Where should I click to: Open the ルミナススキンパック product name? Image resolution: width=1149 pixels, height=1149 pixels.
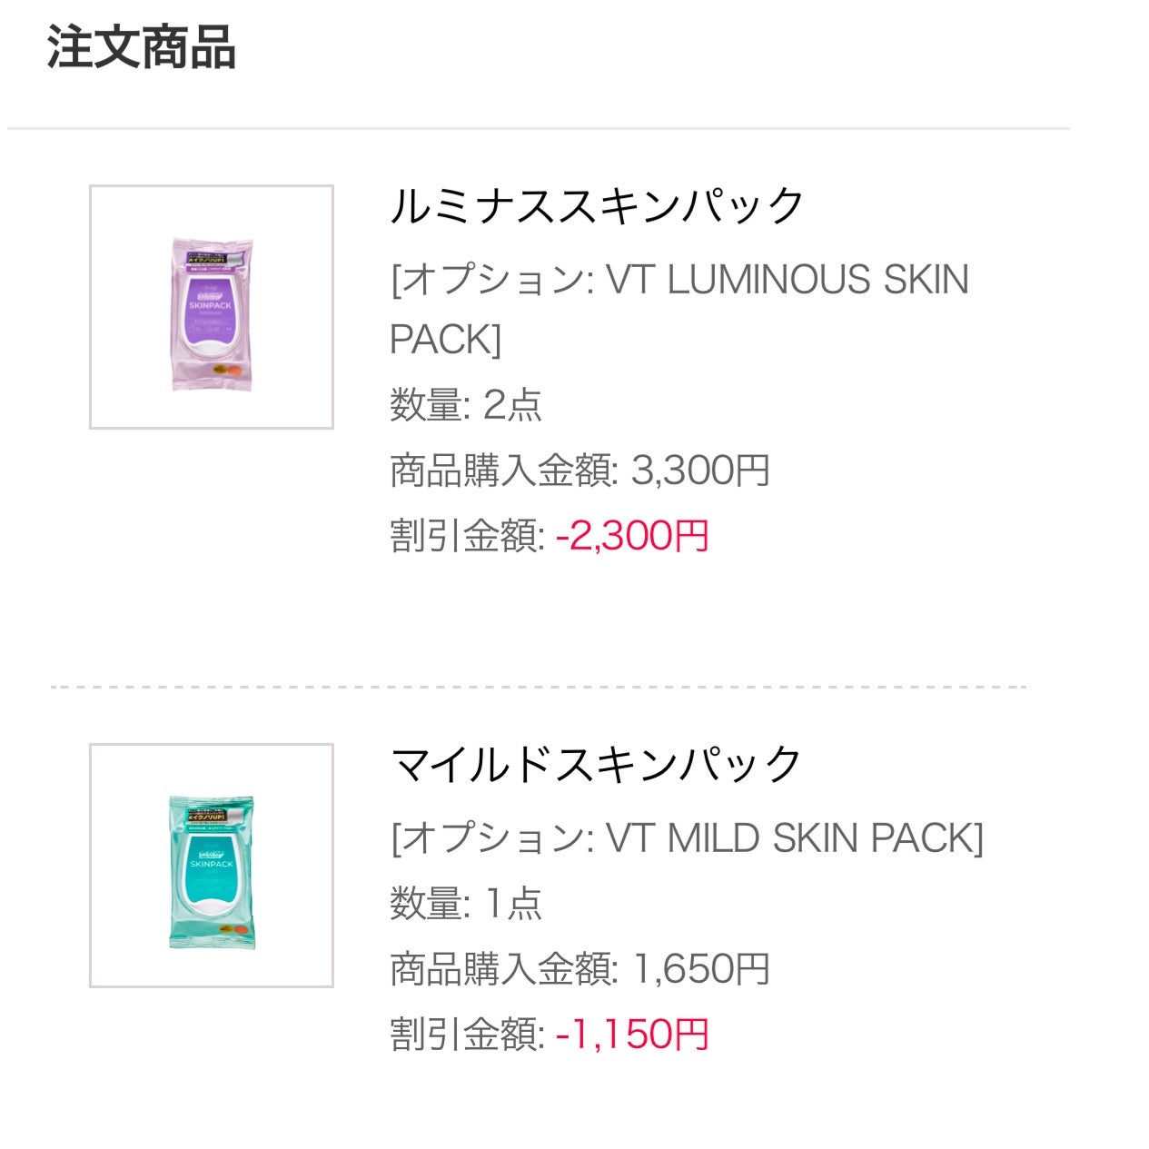tap(597, 206)
